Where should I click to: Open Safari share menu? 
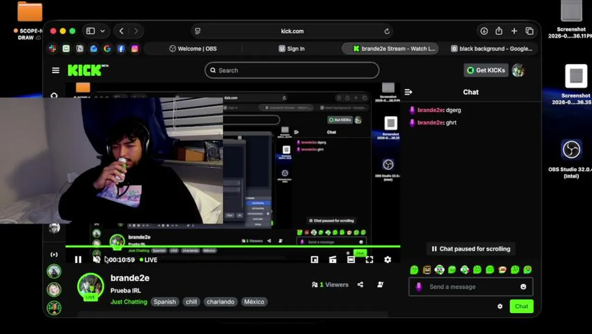(x=499, y=31)
